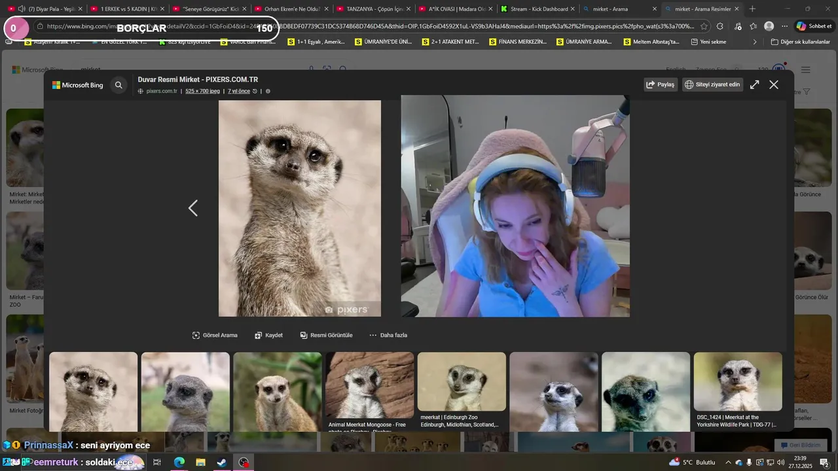Open the 2+1 ATAKENT MET... bookmark
The width and height of the screenshot is (838, 471).
coord(450,42)
